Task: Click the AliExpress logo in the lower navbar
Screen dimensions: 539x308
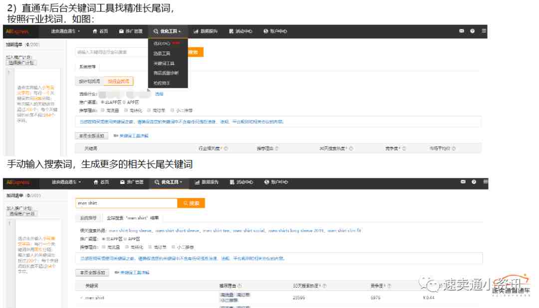Action: [18, 182]
